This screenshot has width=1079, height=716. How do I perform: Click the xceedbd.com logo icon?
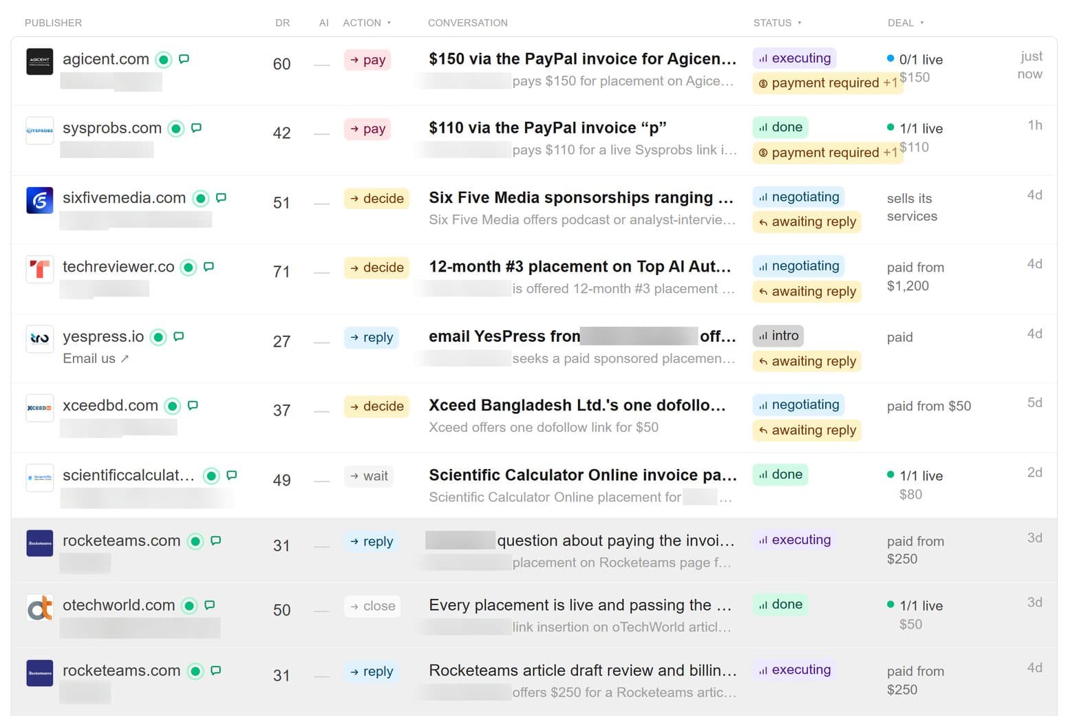pyautogui.click(x=39, y=408)
